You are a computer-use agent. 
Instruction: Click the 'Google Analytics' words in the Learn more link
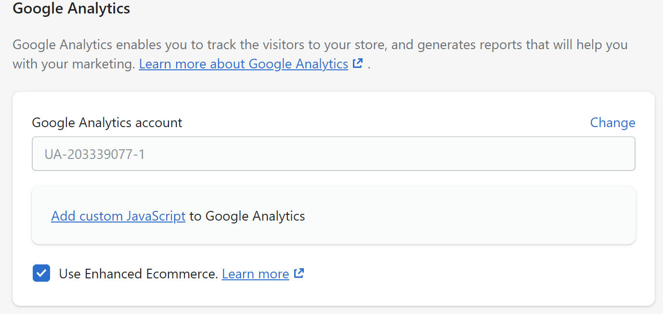coord(299,64)
